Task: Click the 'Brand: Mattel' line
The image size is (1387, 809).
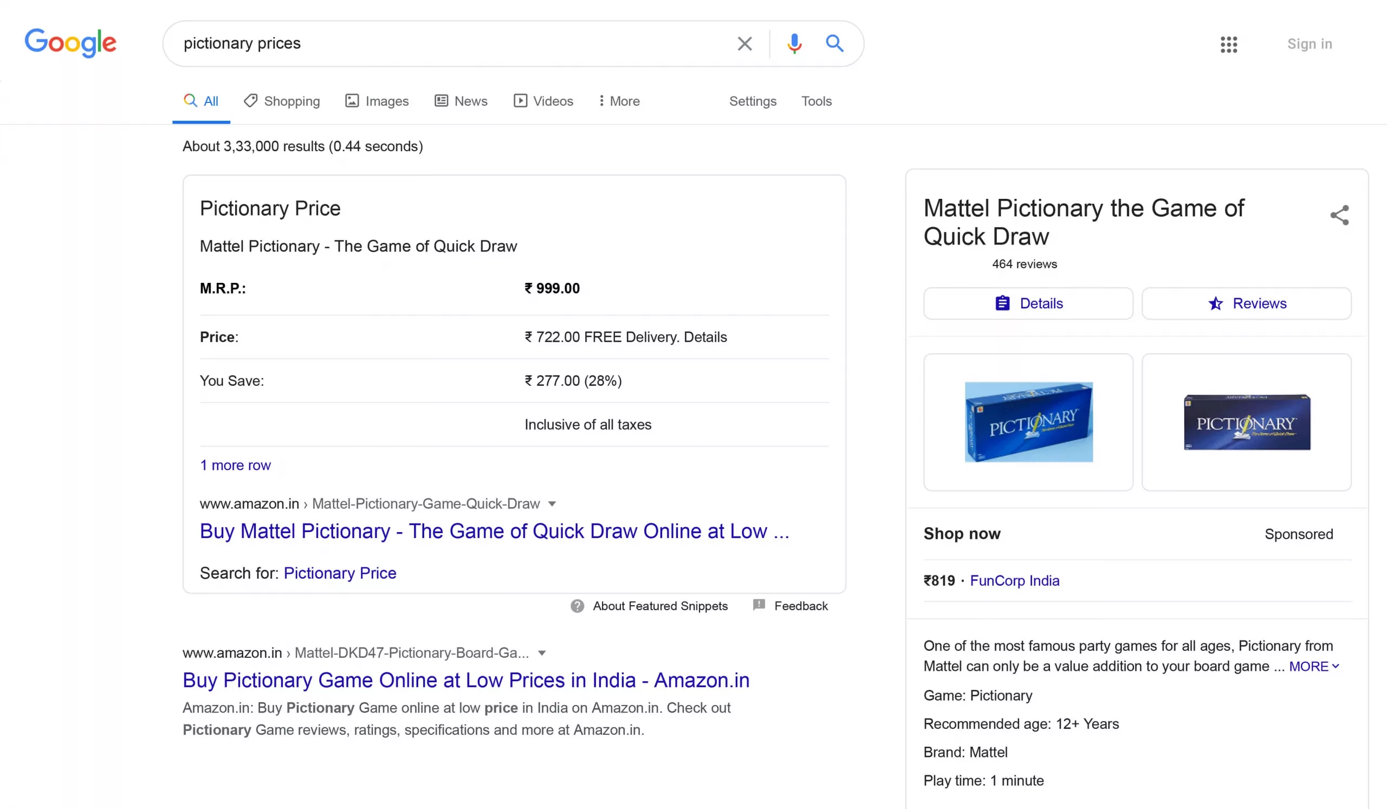Action: pos(965,752)
